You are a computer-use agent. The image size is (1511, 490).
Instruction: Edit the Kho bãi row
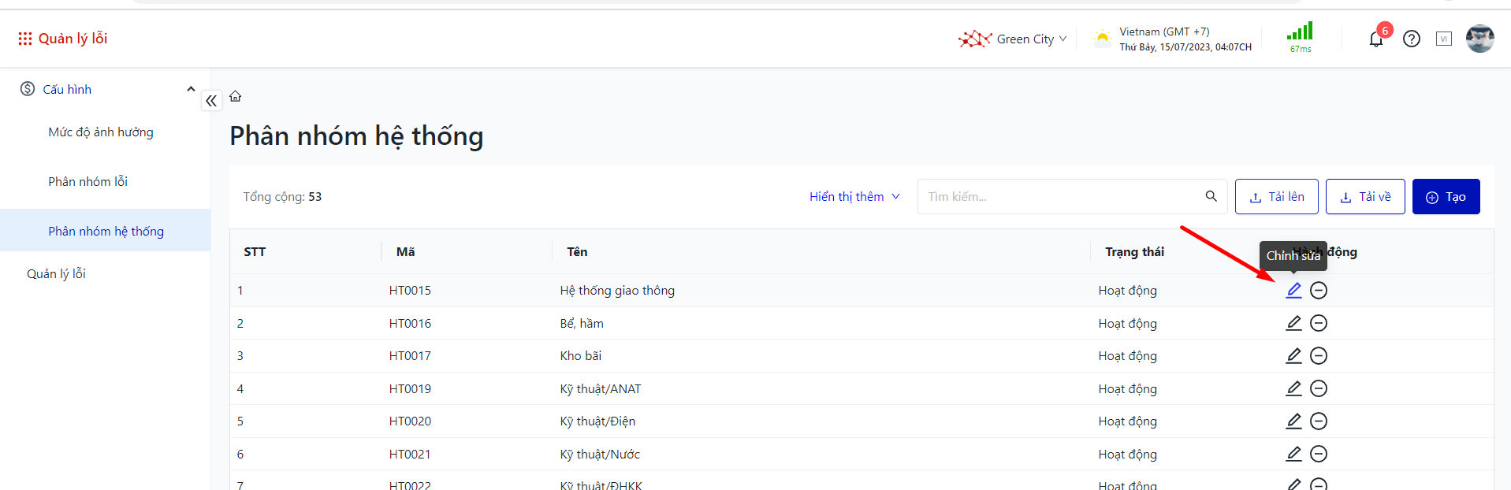[1293, 356]
